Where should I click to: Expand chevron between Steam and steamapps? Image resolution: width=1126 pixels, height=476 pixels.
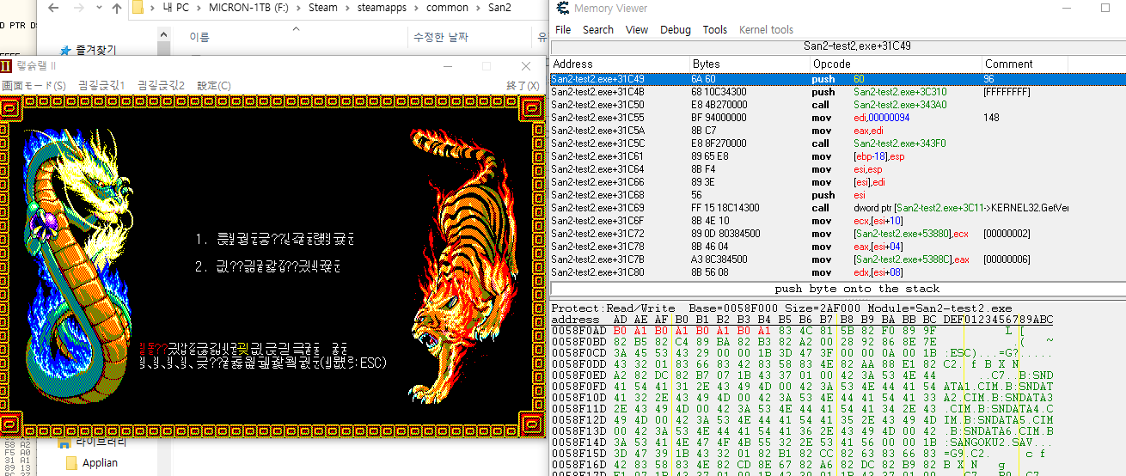coord(346,8)
